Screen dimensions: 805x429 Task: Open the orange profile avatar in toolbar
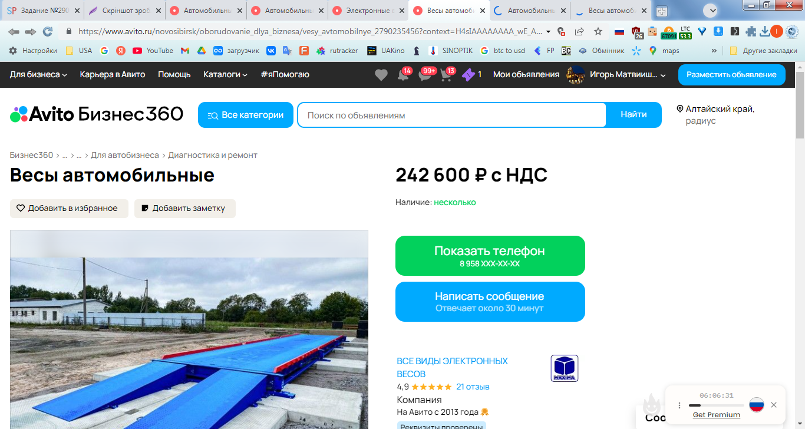click(x=777, y=31)
